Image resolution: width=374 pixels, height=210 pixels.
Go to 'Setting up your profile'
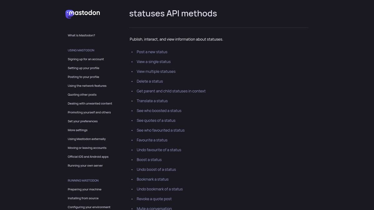tap(84, 68)
